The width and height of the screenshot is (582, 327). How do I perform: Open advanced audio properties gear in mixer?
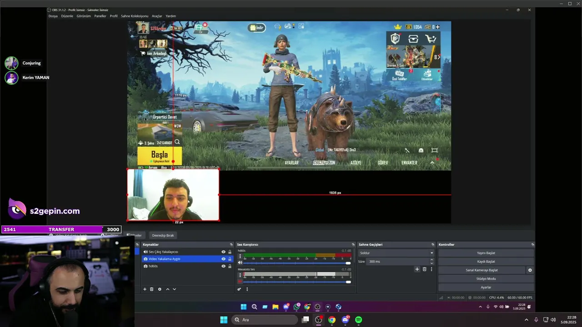[239, 289]
